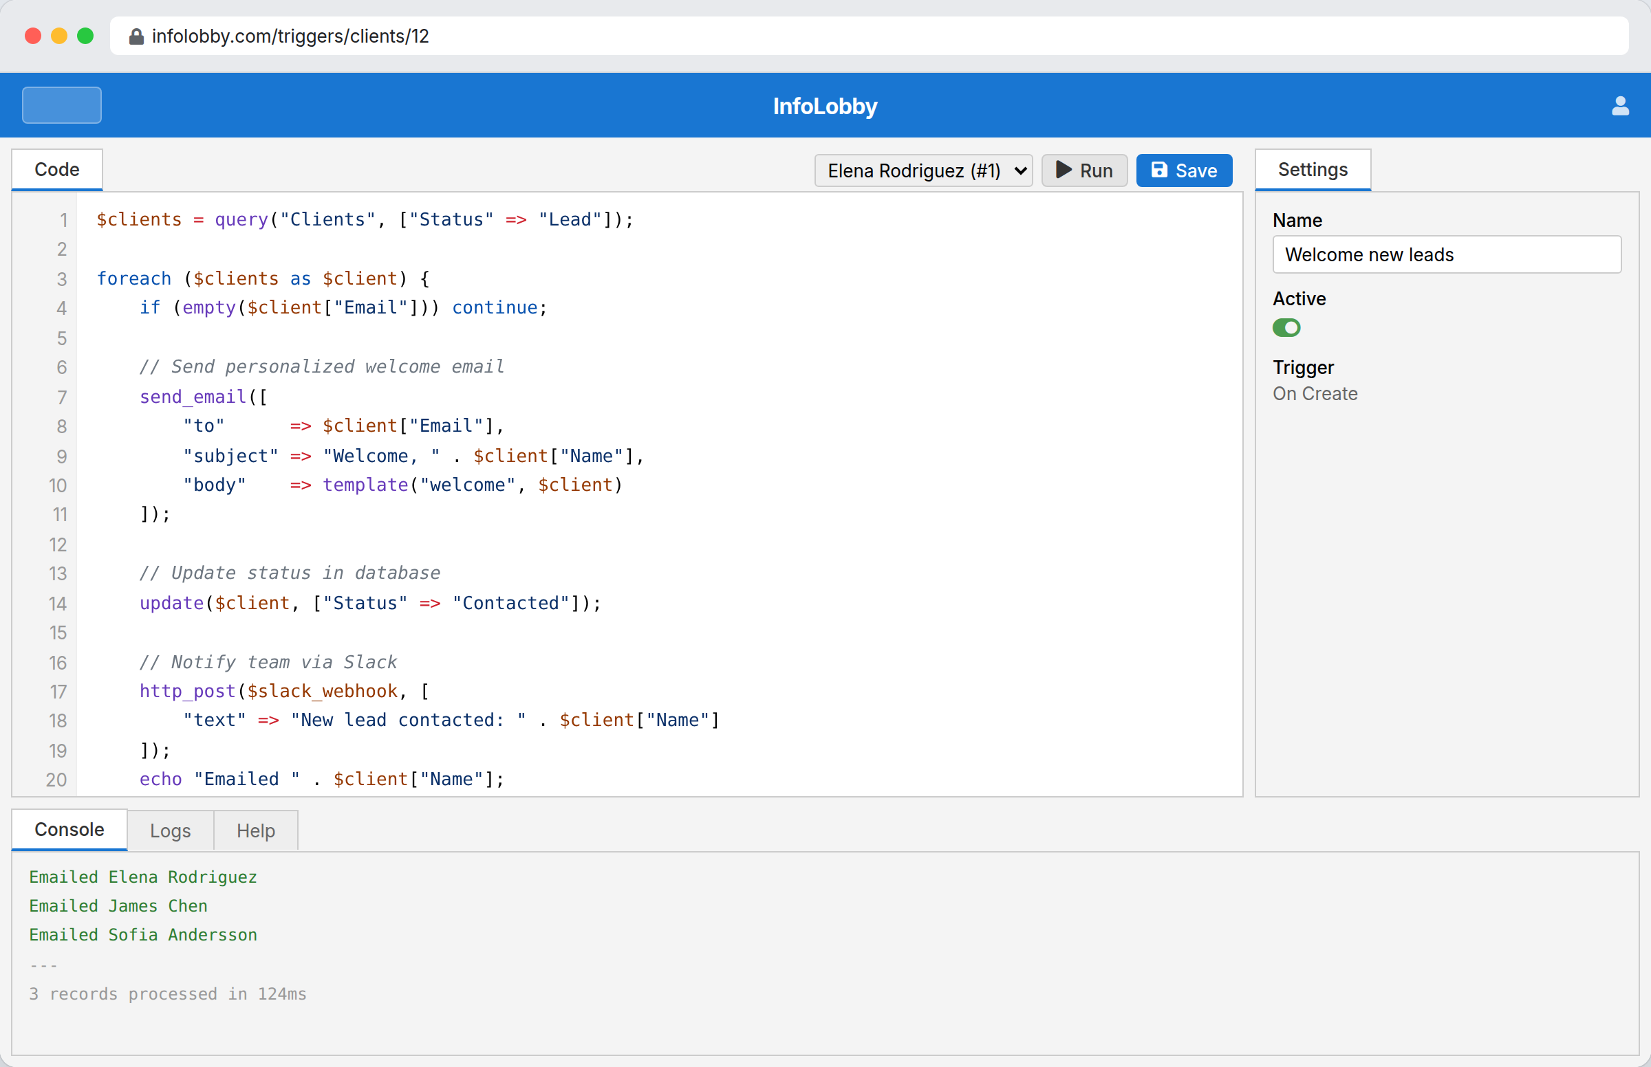Open the Settings tab
Screen dimensions: 1651x1067
1313,169
